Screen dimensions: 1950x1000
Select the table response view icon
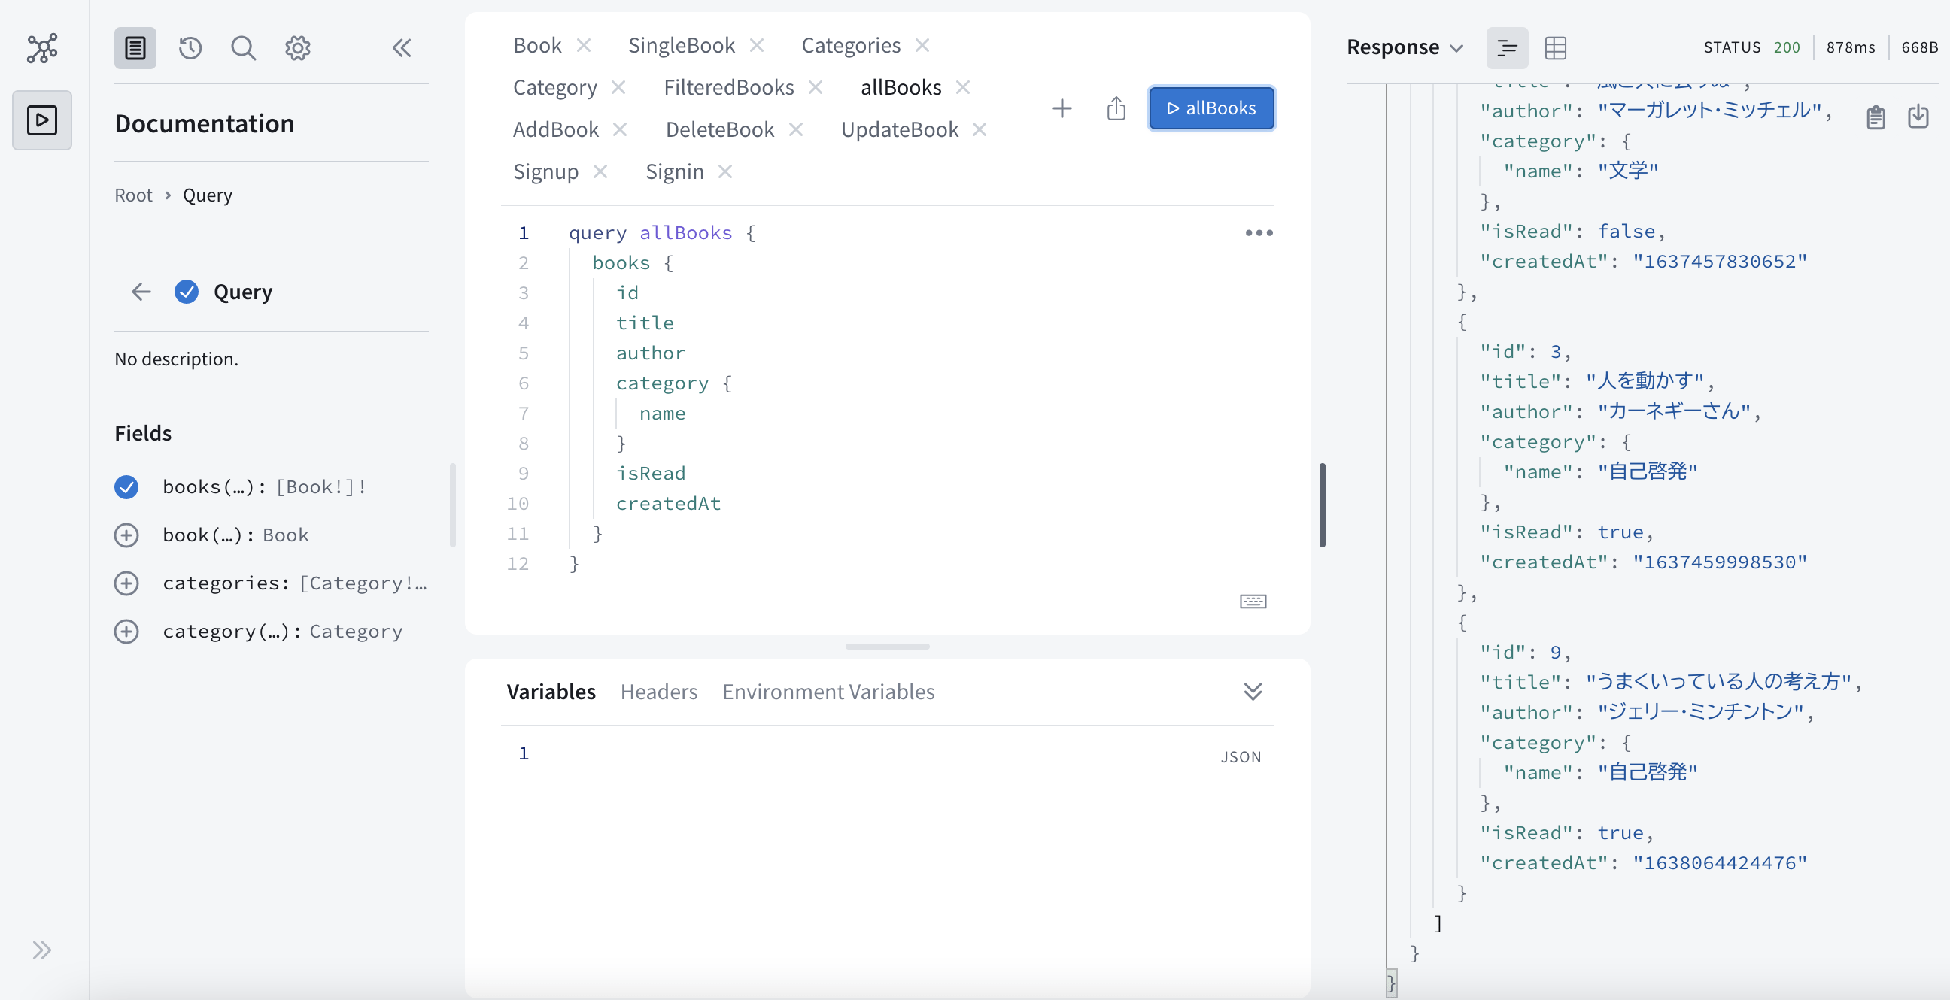[x=1556, y=47]
